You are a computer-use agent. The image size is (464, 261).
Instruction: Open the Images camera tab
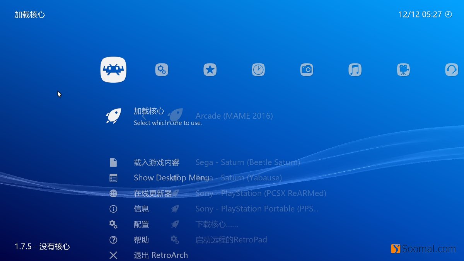307,70
